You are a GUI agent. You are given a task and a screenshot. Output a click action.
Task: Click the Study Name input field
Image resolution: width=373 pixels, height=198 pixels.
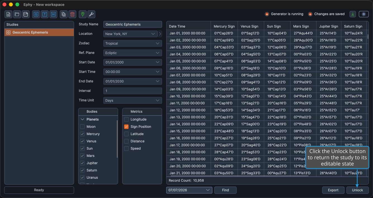133,24
